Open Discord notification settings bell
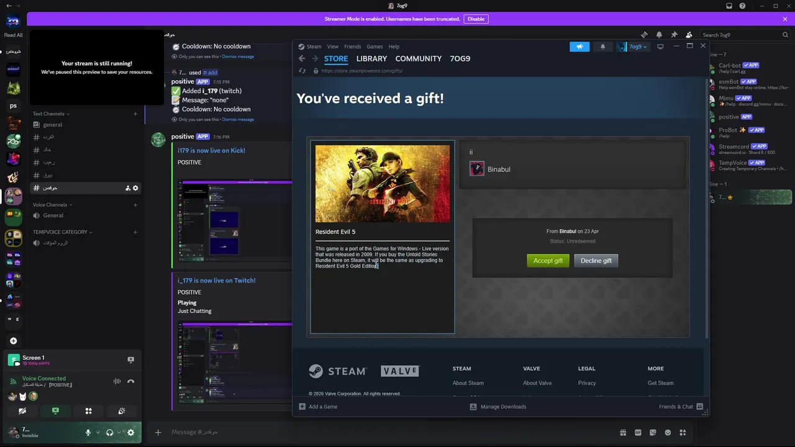Screen dimensions: 795x447 coord(659,35)
